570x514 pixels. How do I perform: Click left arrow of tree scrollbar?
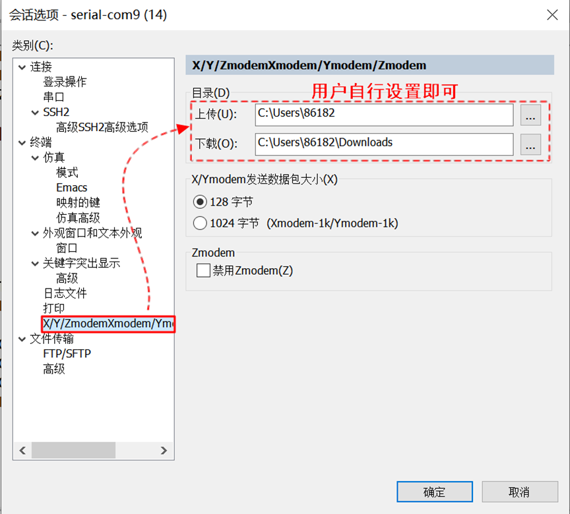coord(22,451)
